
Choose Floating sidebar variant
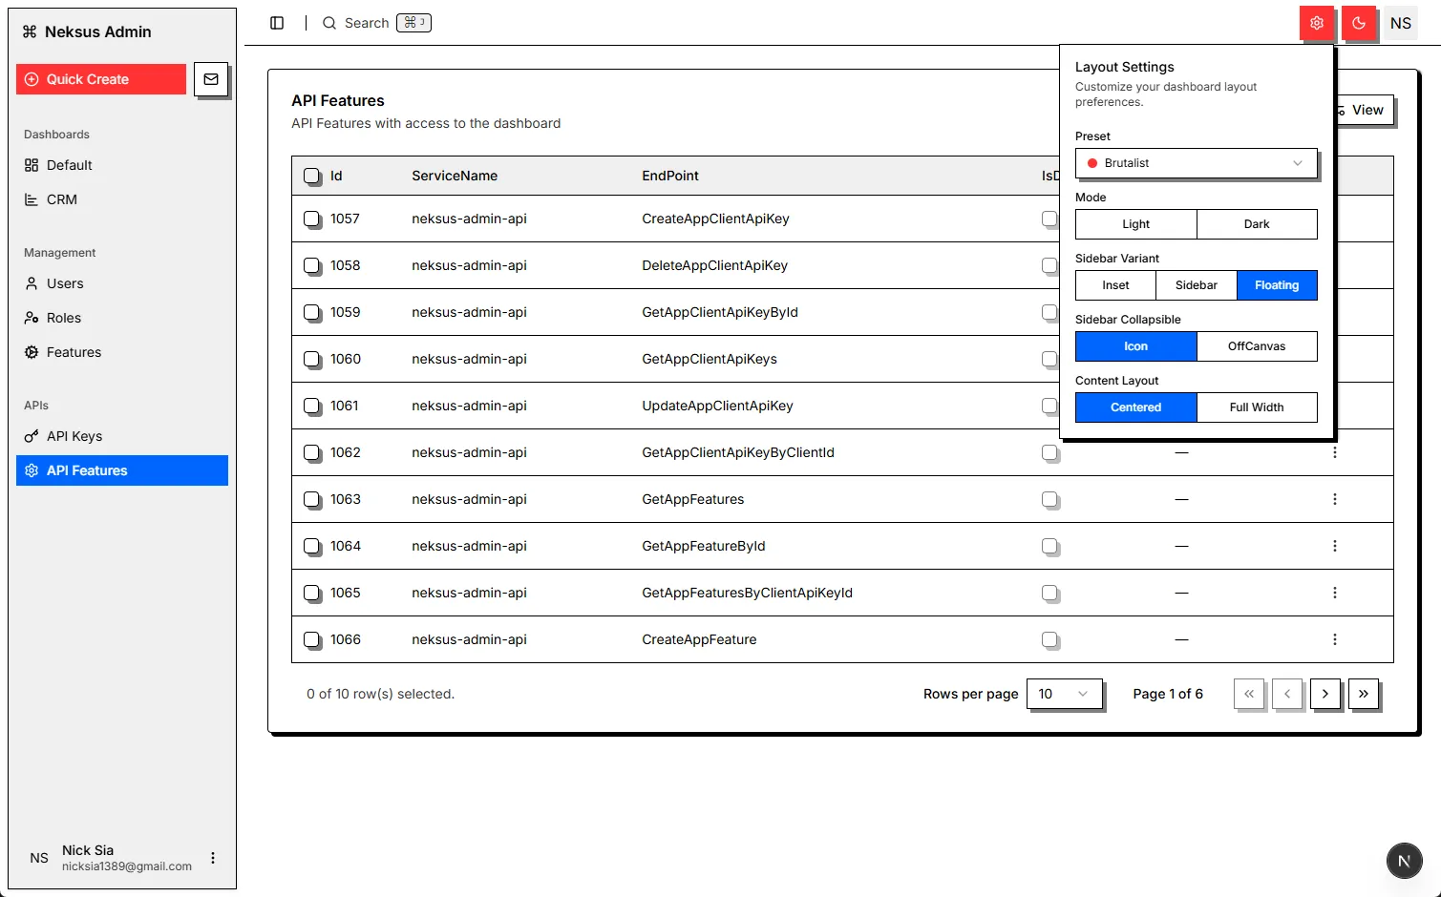[x=1277, y=285]
